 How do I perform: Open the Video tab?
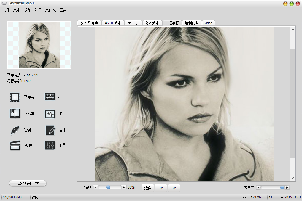[208, 23]
